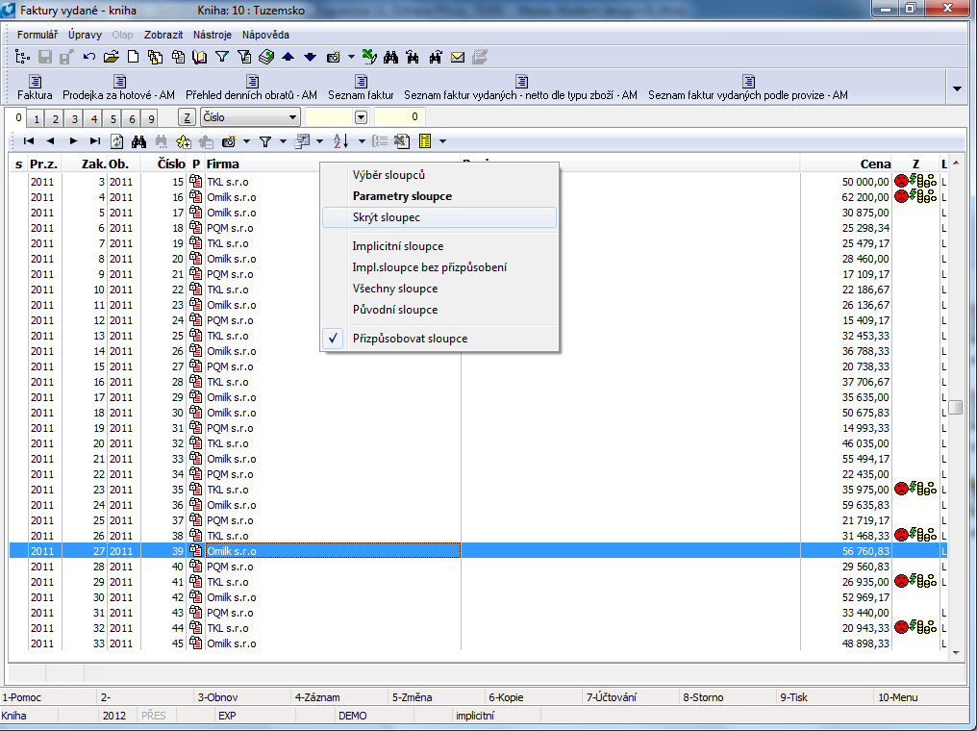Open the yellow folder icon in toolbar
The width and height of the screenshot is (977, 731).
(111, 58)
